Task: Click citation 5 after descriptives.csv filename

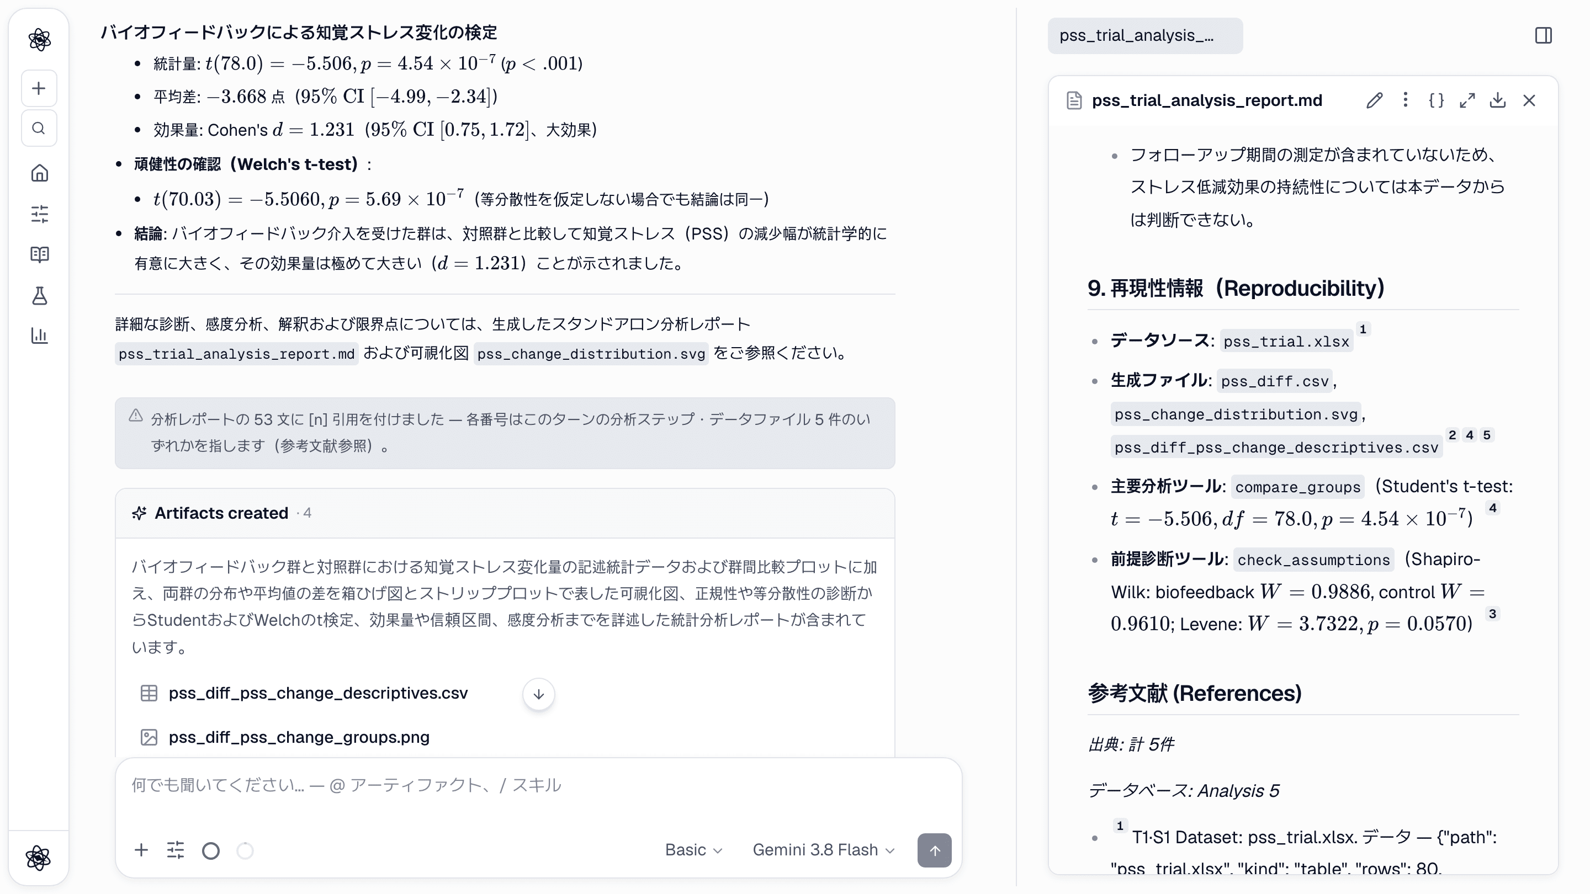Action: 1487,435
